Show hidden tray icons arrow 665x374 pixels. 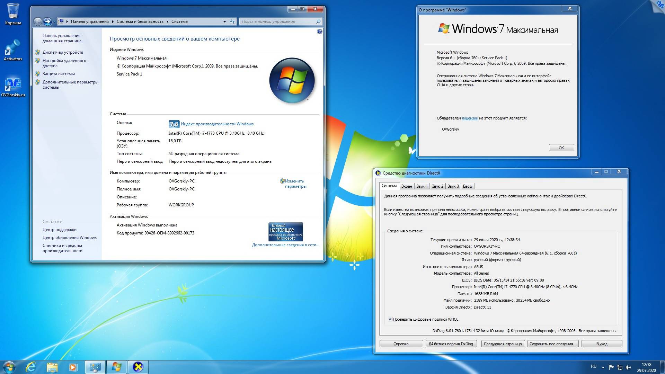click(x=603, y=367)
